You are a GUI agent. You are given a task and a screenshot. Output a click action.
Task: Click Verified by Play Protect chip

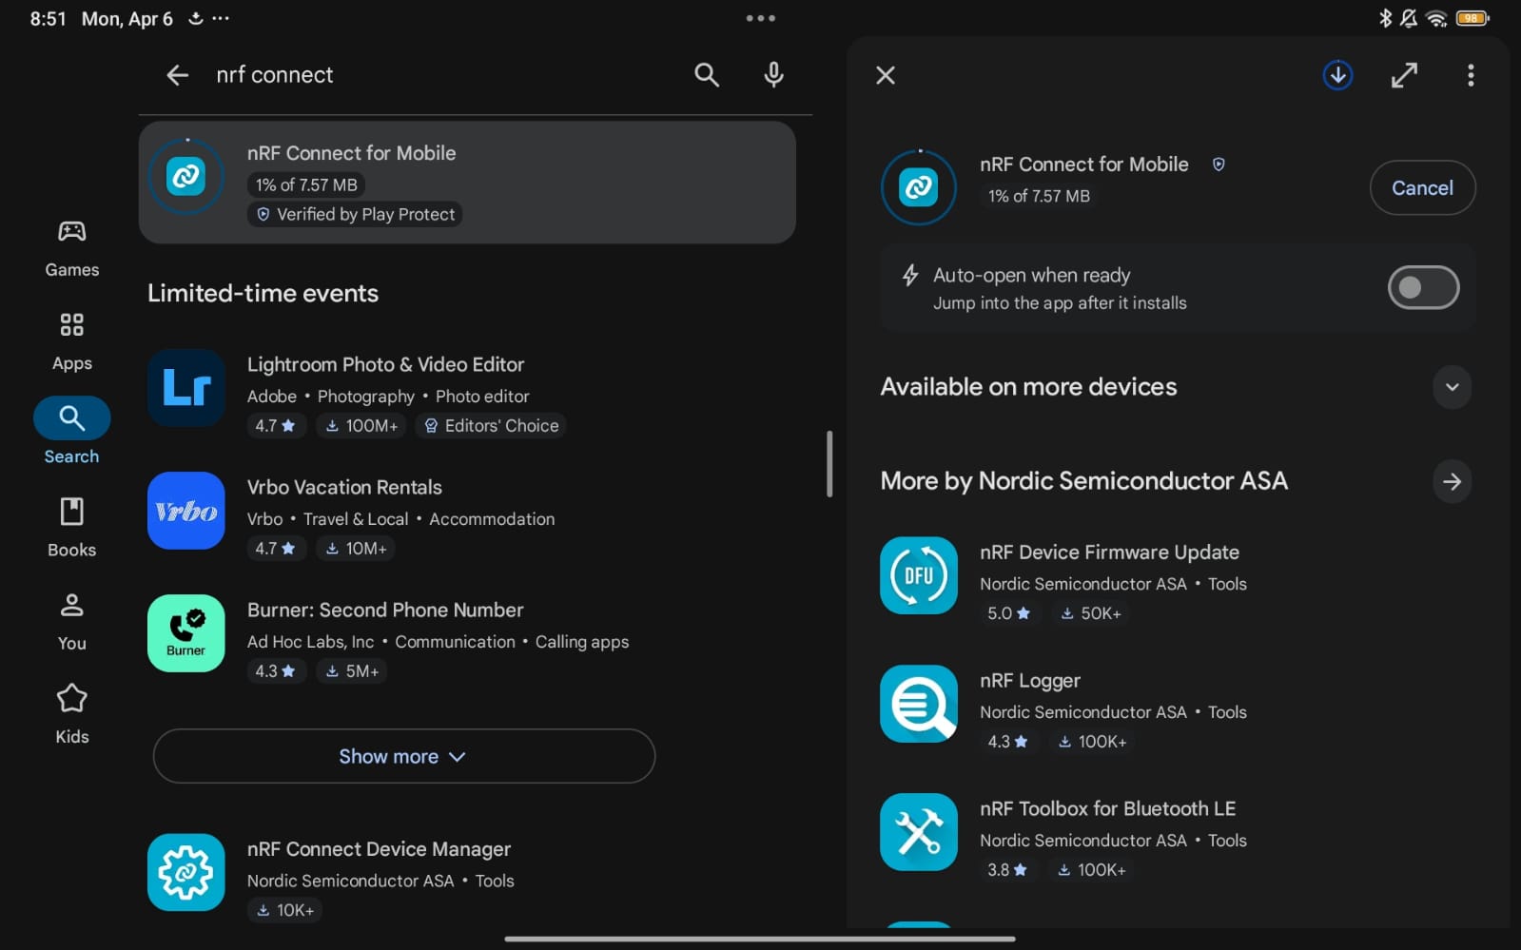point(356,215)
